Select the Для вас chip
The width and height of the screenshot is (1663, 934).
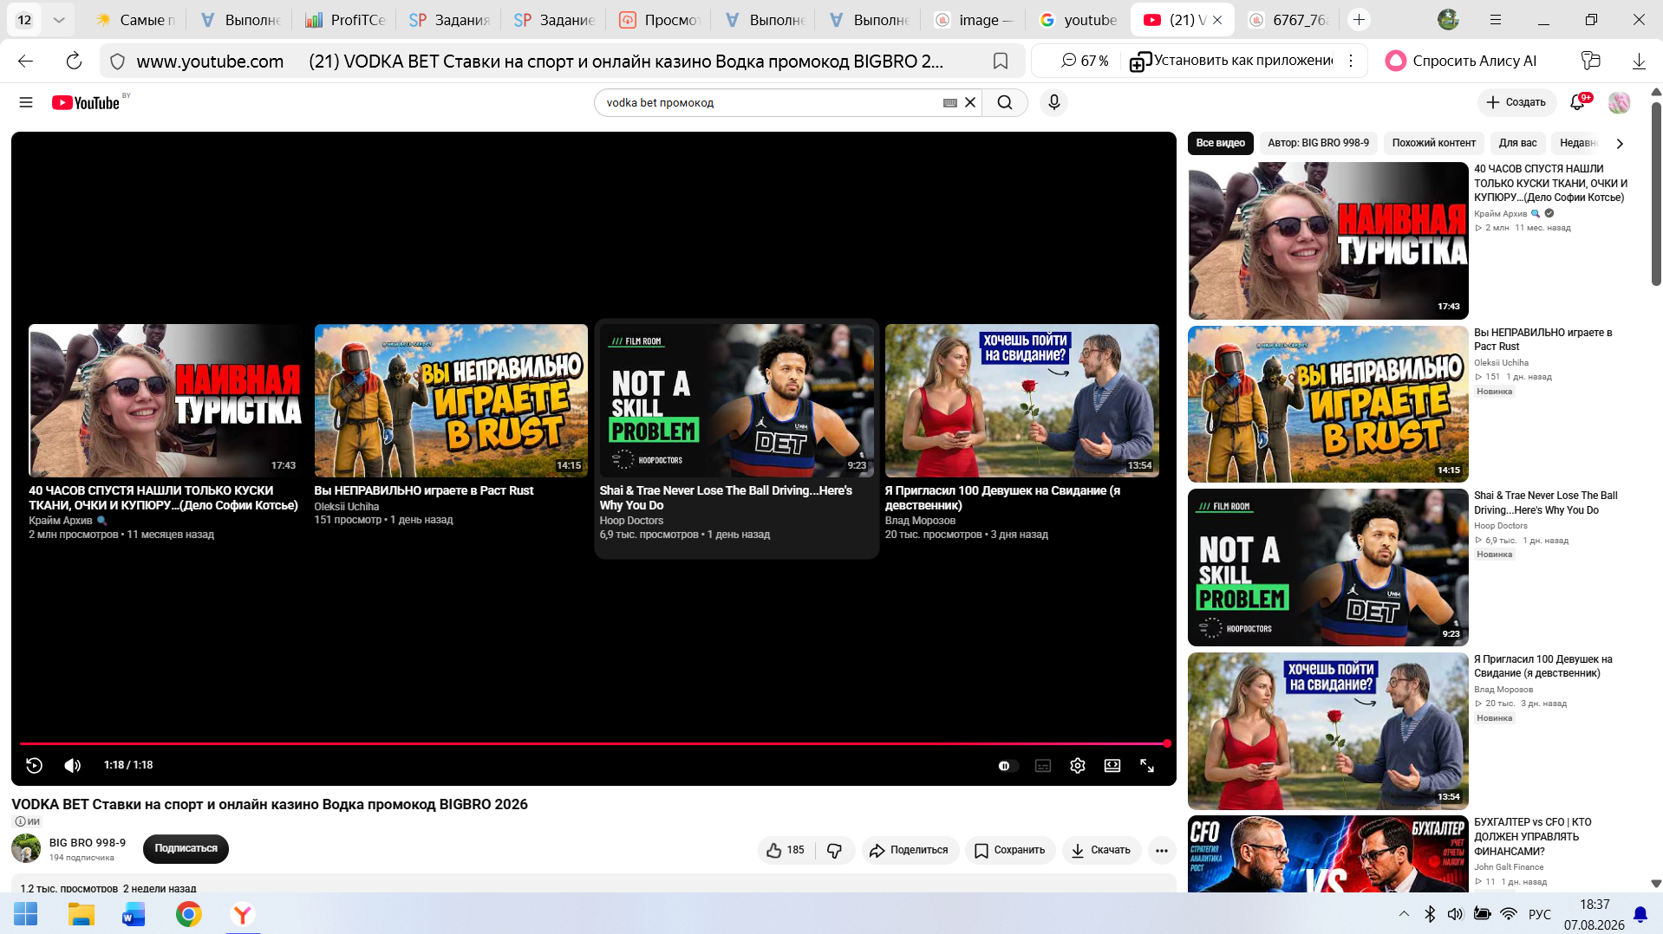tap(1517, 143)
